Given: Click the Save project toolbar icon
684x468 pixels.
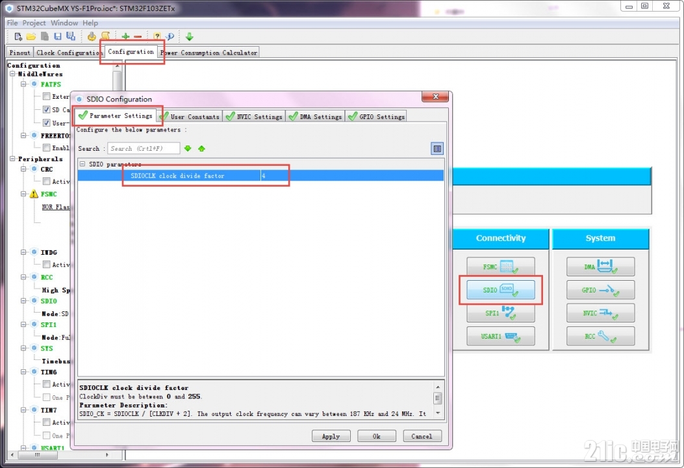Looking at the screenshot, I should click(x=58, y=36).
